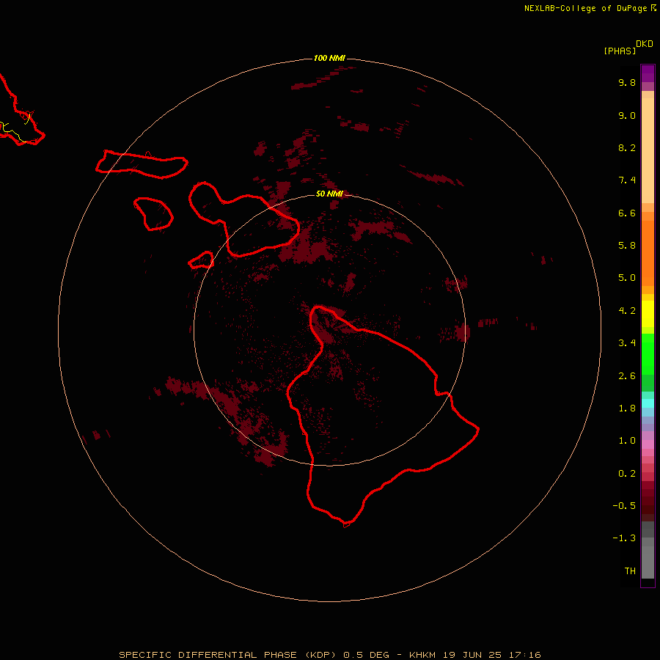Pick the purple top swatch of color bar

tap(648, 73)
